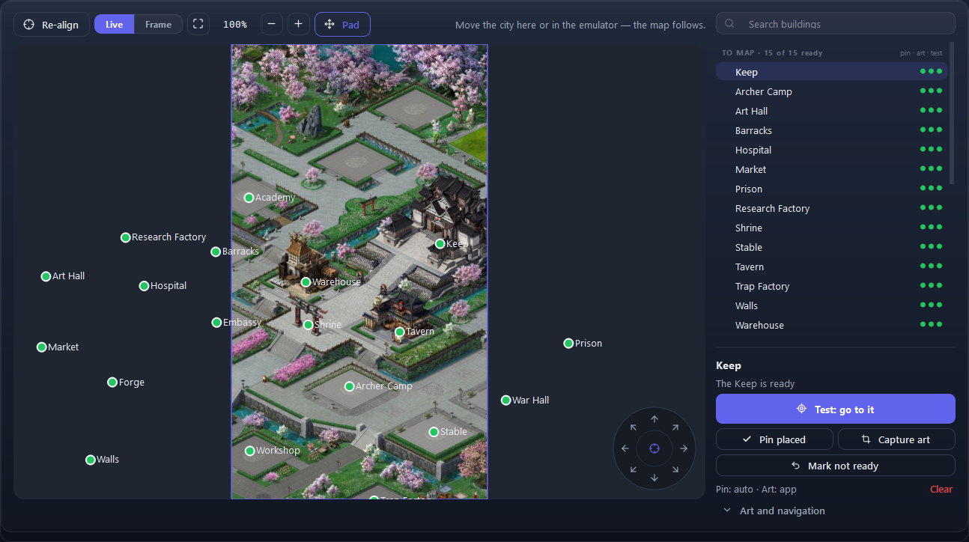Click the Stable map pin
The width and height of the screenshot is (969, 542).
(434, 432)
